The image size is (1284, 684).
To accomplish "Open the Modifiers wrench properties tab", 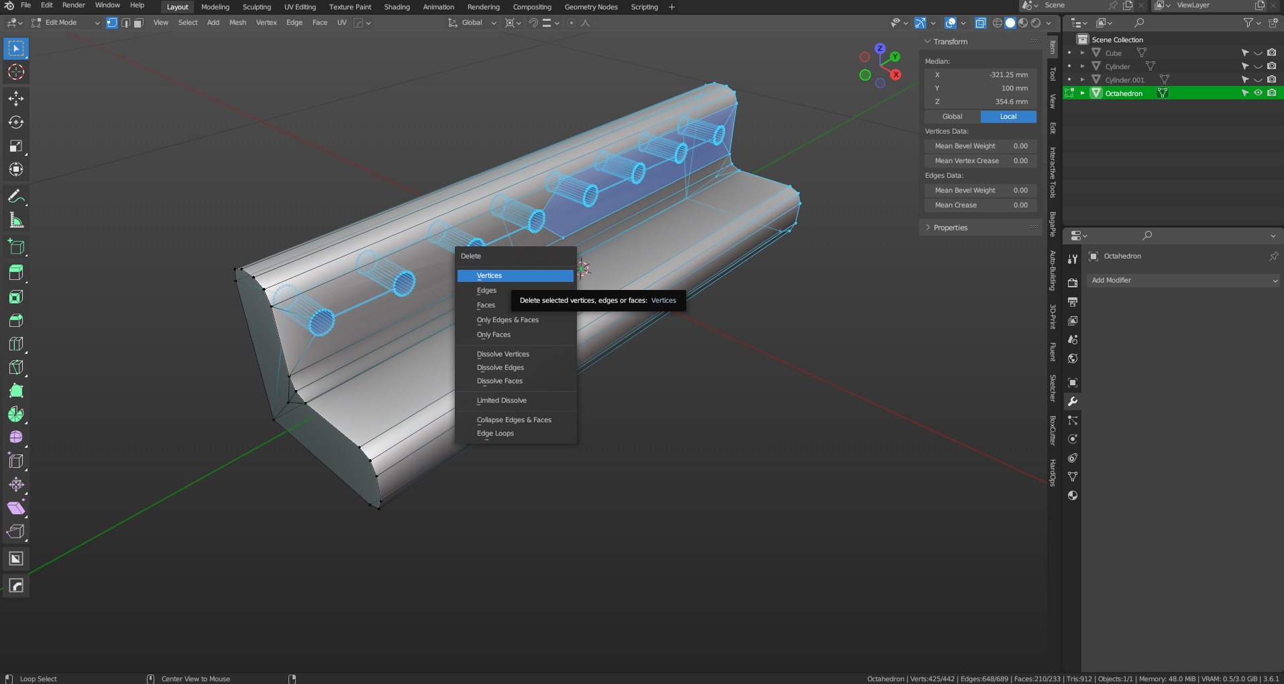I will [x=1073, y=401].
